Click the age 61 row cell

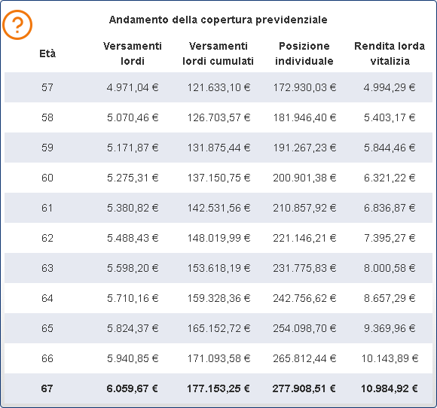47,208
